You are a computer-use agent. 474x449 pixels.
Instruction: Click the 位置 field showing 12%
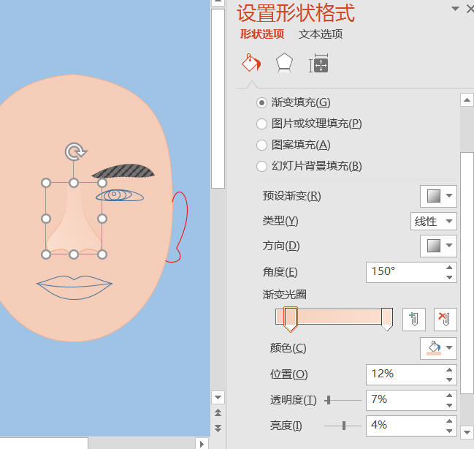pyautogui.click(x=405, y=374)
